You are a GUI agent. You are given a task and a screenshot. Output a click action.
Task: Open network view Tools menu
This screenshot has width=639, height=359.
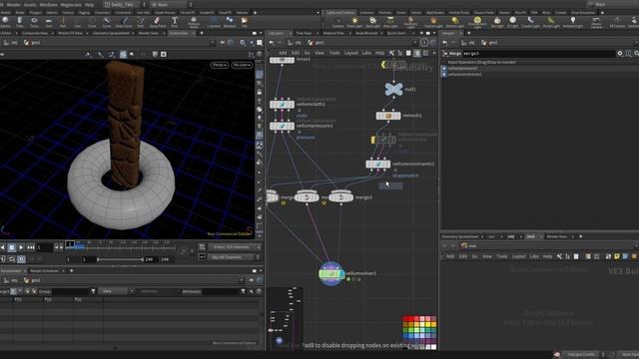334,53
